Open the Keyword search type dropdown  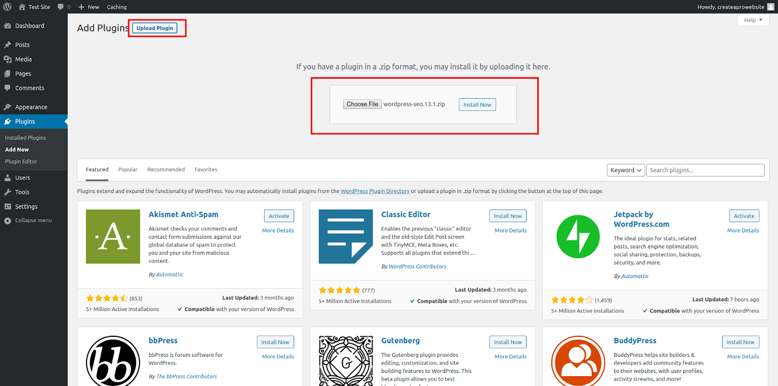click(x=626, y=170)
